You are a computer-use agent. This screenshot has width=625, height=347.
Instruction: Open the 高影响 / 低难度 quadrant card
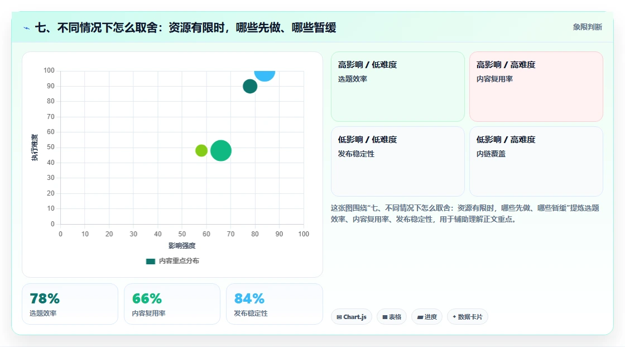(398, 87)
